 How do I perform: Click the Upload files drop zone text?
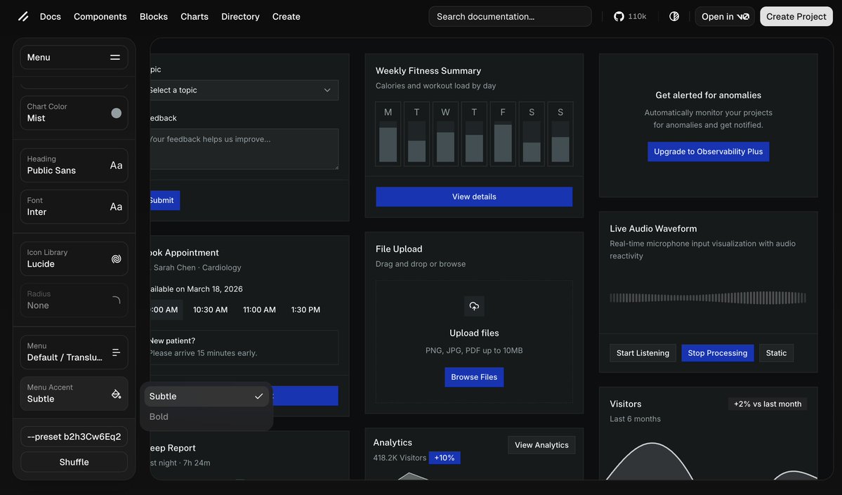(473, 333)
